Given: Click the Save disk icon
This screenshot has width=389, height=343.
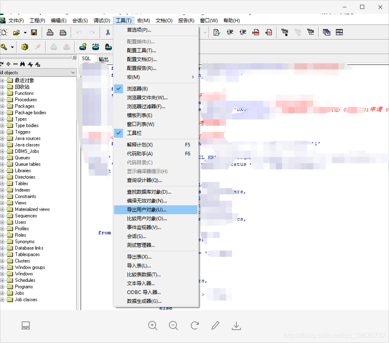Looking at the screenshot, I should [34, 32].
